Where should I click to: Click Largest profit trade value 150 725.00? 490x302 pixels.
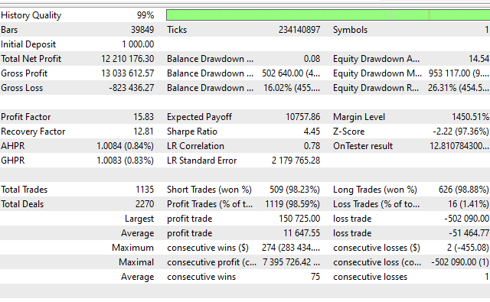[299, 219]
